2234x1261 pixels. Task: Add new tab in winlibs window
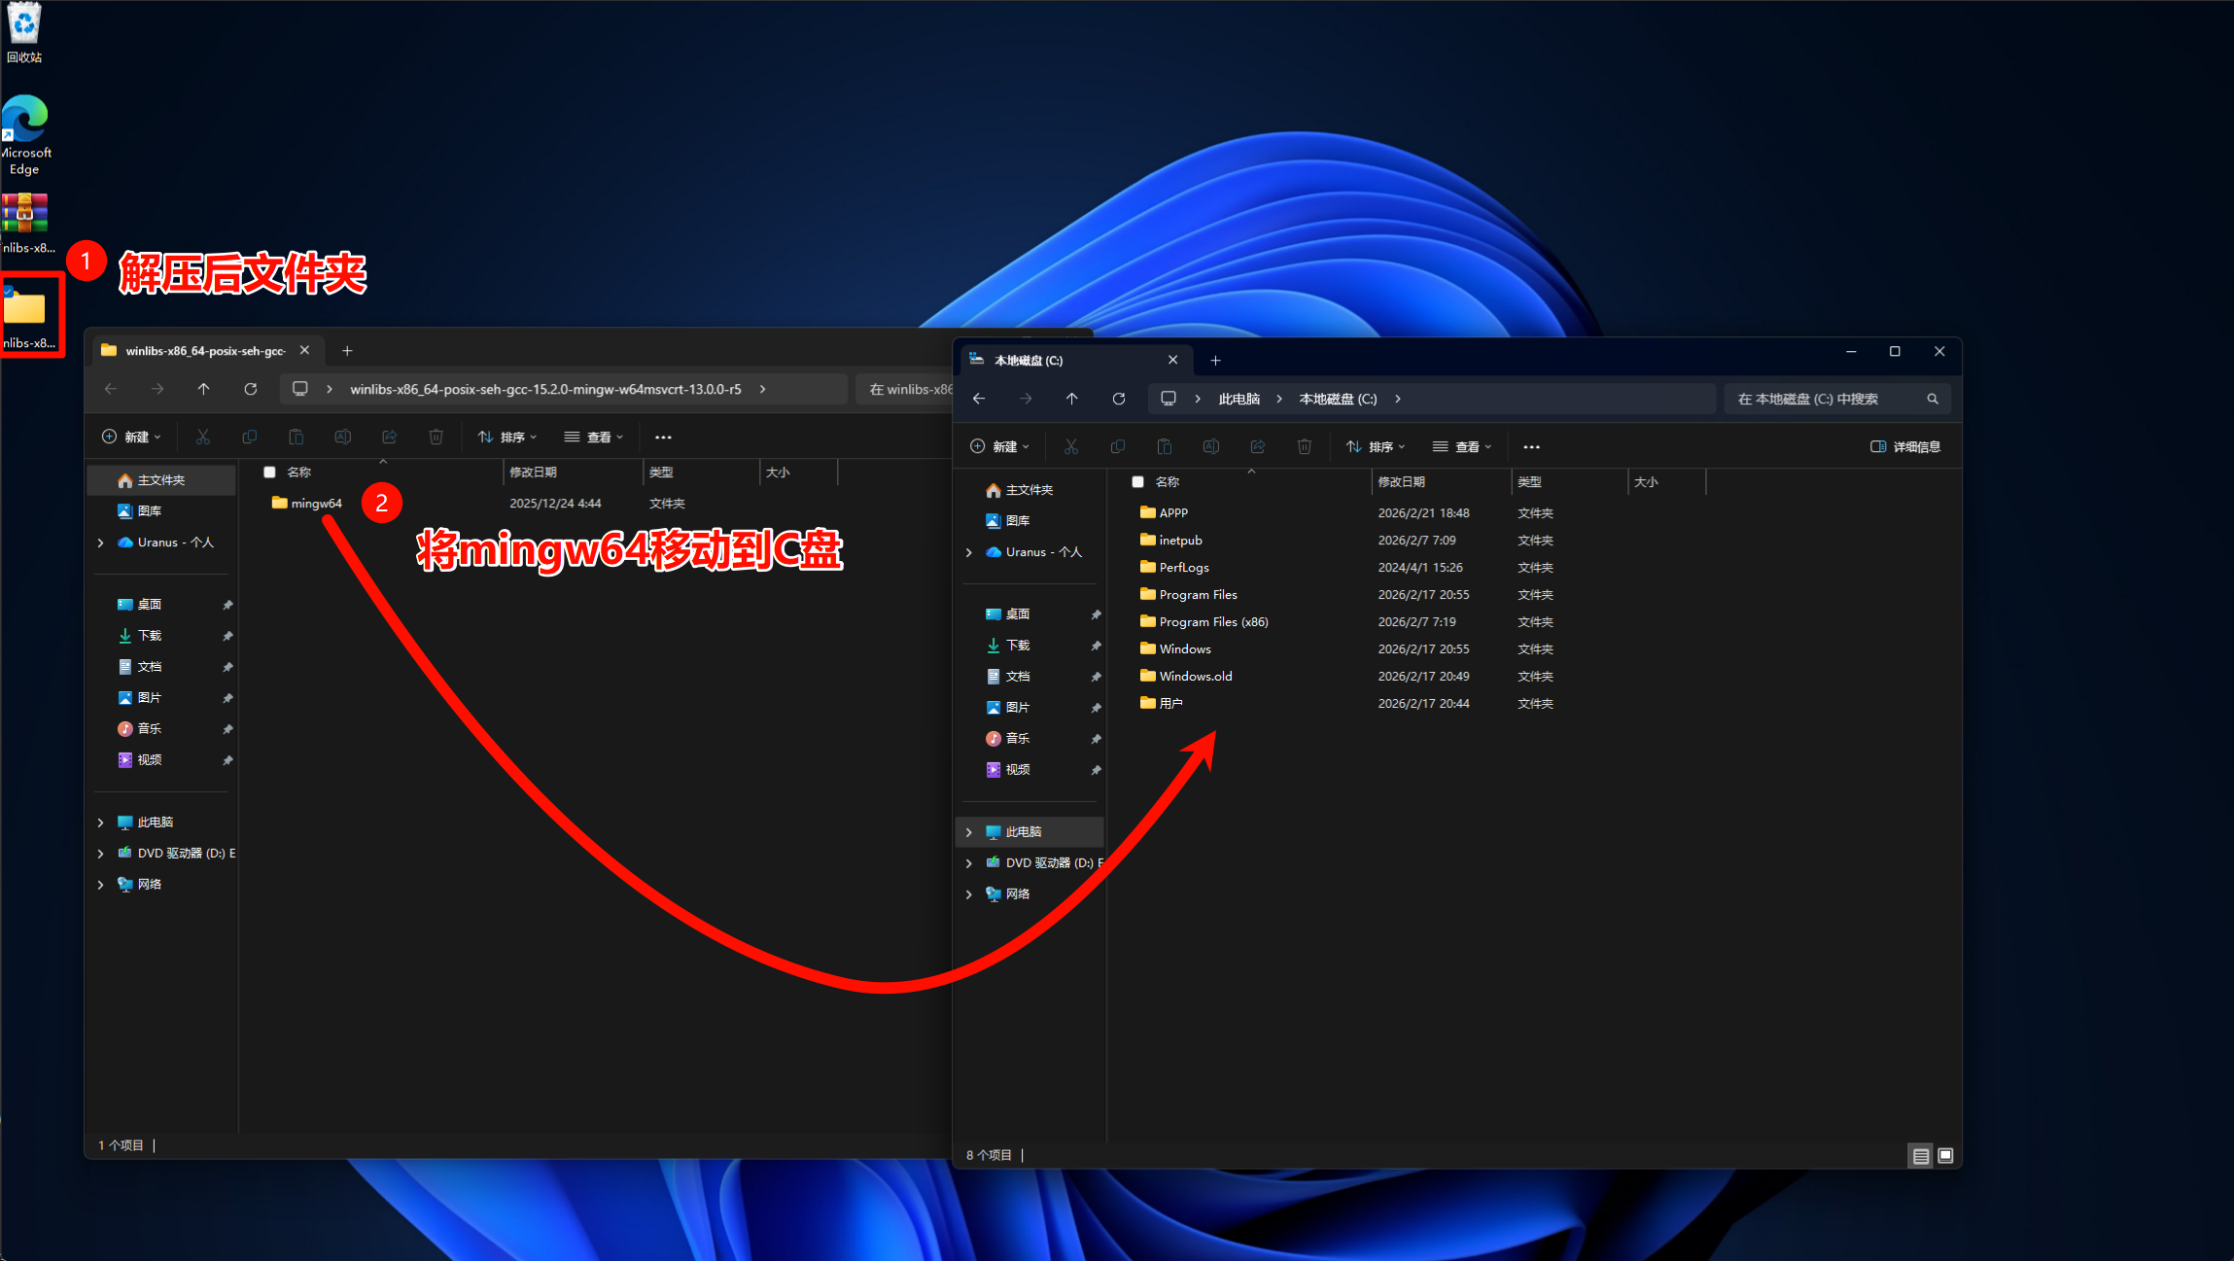pyautogui.click(x=347, y=350)
